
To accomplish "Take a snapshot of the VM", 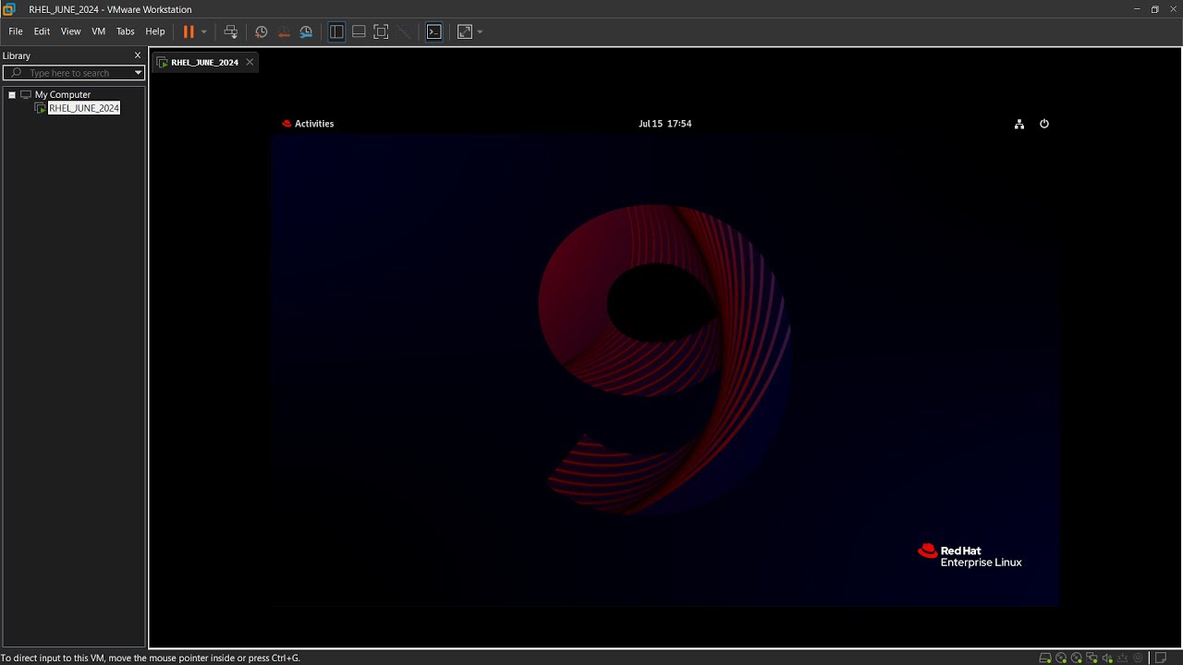I will click(x=262, y=31).
